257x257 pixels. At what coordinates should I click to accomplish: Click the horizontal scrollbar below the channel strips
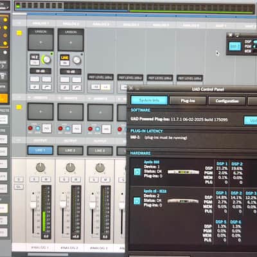[x=48, y=254]
